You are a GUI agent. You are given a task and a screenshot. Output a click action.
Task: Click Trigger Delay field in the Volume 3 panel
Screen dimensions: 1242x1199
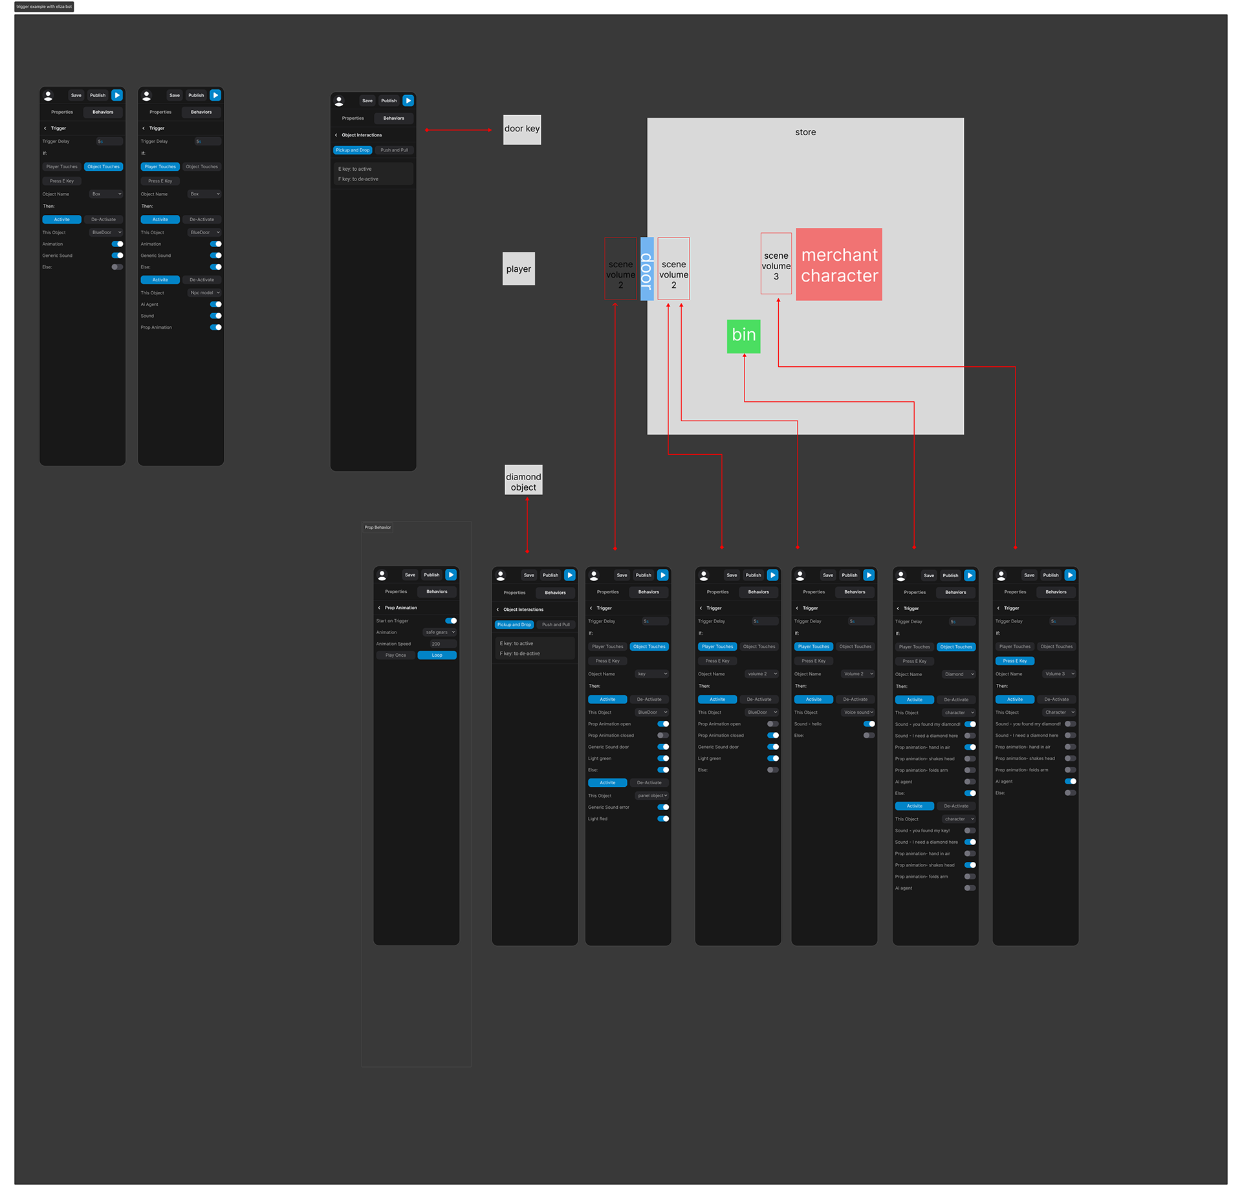tap(1063, 621)
